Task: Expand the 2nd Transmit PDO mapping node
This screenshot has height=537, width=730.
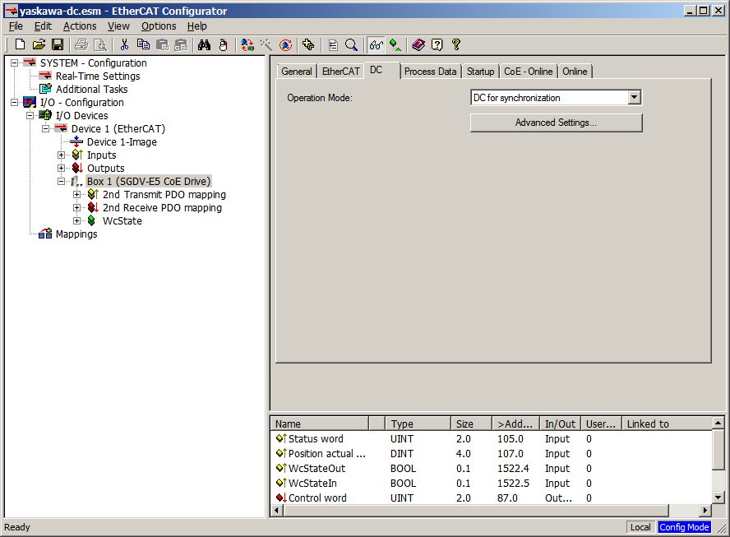Action: tap(77, 195)
